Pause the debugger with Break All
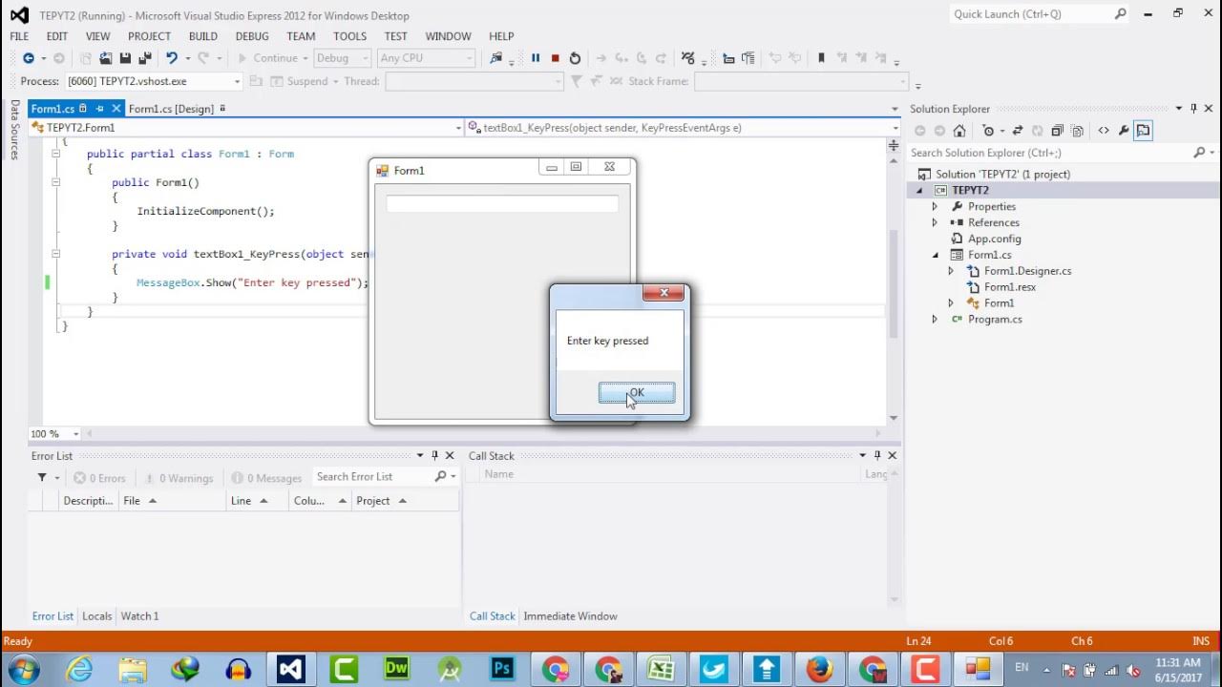The height and width of the screenshot is (687, 1222). pos(536,58)
